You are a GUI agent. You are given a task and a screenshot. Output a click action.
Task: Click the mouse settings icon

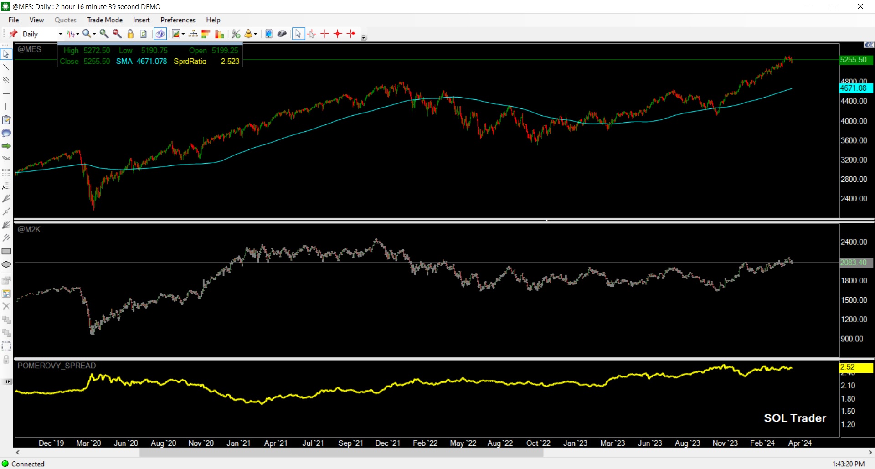pyautogui.click(x=282, y=34)
